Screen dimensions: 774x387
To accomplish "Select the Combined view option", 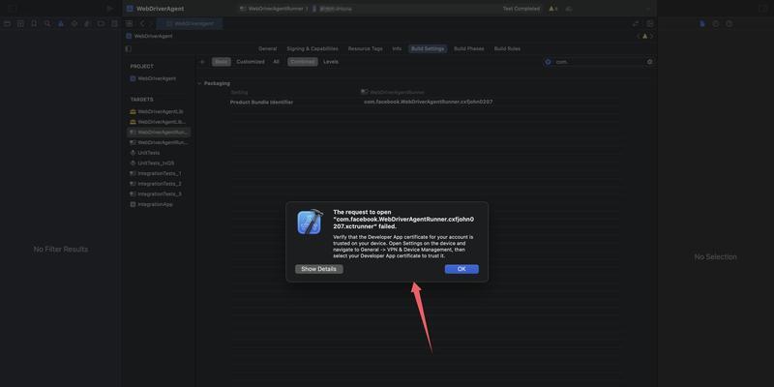I will point(303,62).
